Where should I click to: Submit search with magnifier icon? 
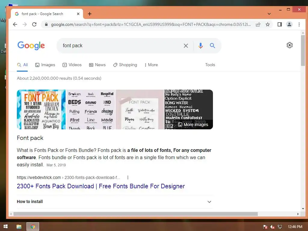pyautogui.click(x=212, y=46)
